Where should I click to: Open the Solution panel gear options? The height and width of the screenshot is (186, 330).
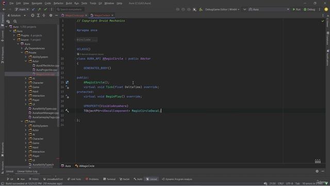[51, 16]
